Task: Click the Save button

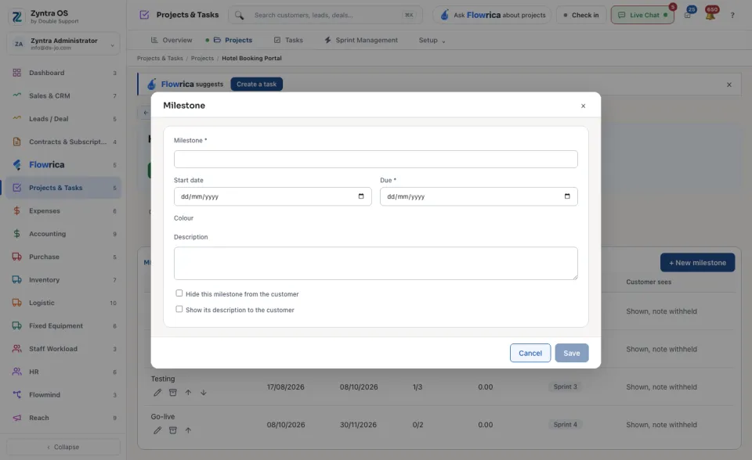Action: [572, 353]
